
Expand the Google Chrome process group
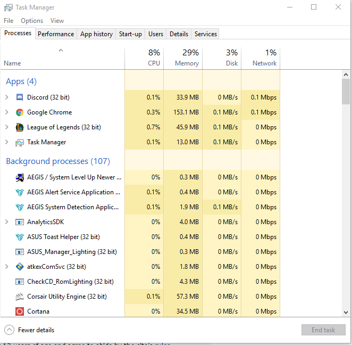[7, 112]
